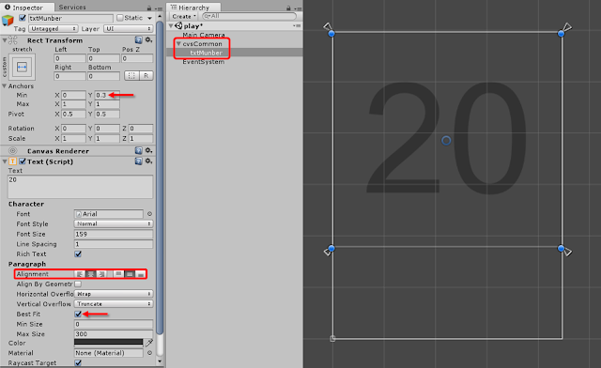Select txtMunber in Hierarchy
601x368 pixels.
tap(207, 53)
